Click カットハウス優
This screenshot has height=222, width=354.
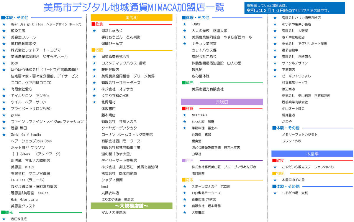[x=204, y=50]
